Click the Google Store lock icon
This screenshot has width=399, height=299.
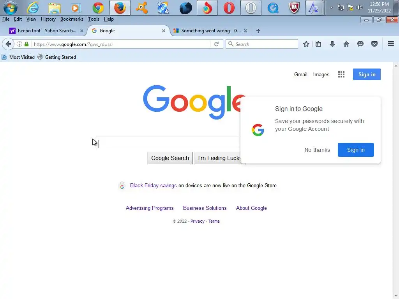122,186
